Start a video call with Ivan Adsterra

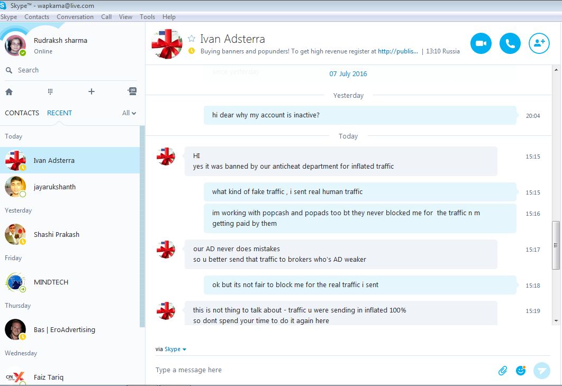[481, 43]
